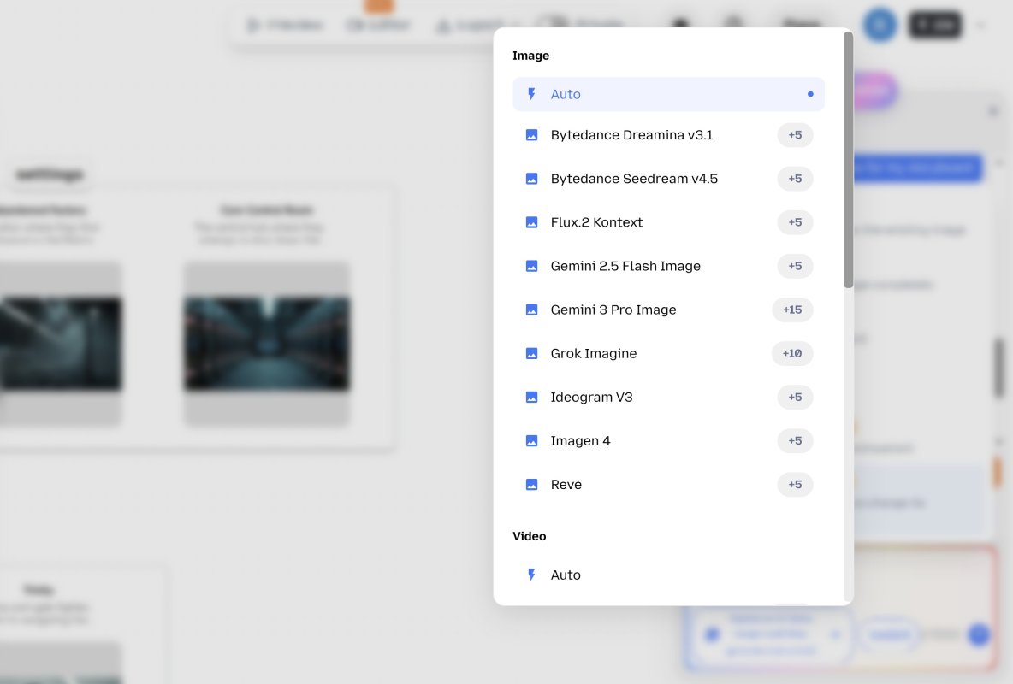Click the image icon beside Bytedance Dreamina v3.1
Screen dimensions: 1013x684
[x=531, y=134]
